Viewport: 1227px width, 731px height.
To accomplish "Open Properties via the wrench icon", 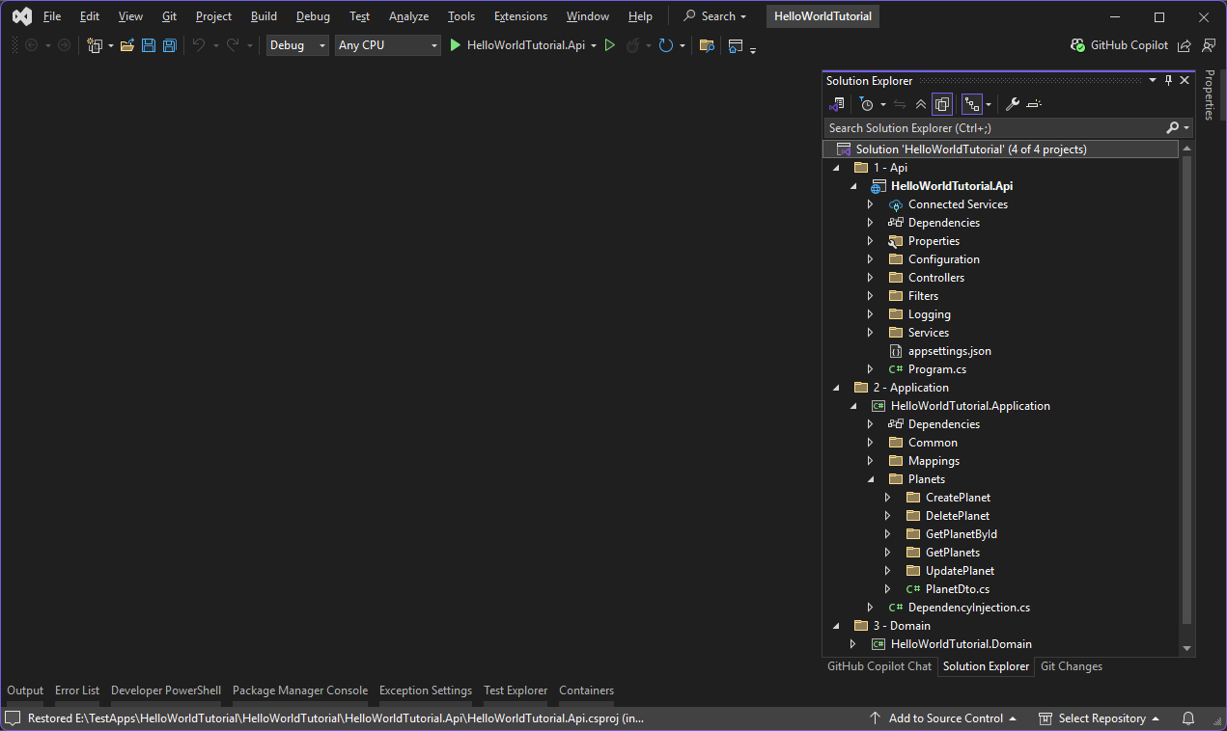I will (1013, 104).
